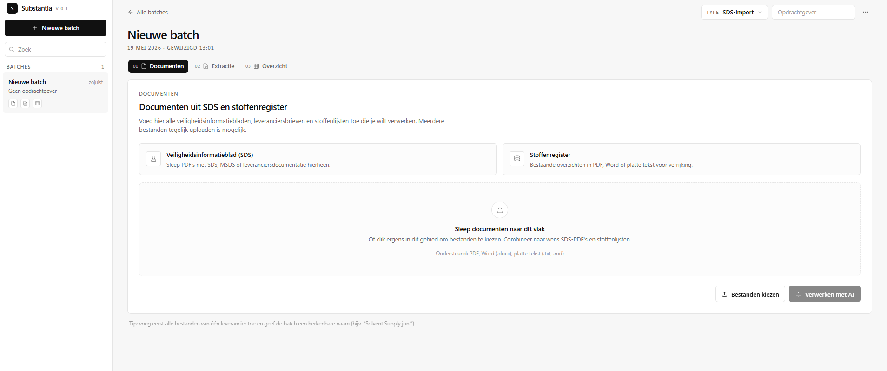Open extraction icon in Nieuwe batch sidebar row
This screenshot has height=371, width=887.
click(x=25, y=104)
